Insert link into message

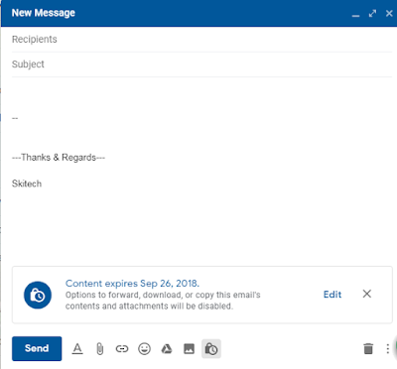click(122, 349)
